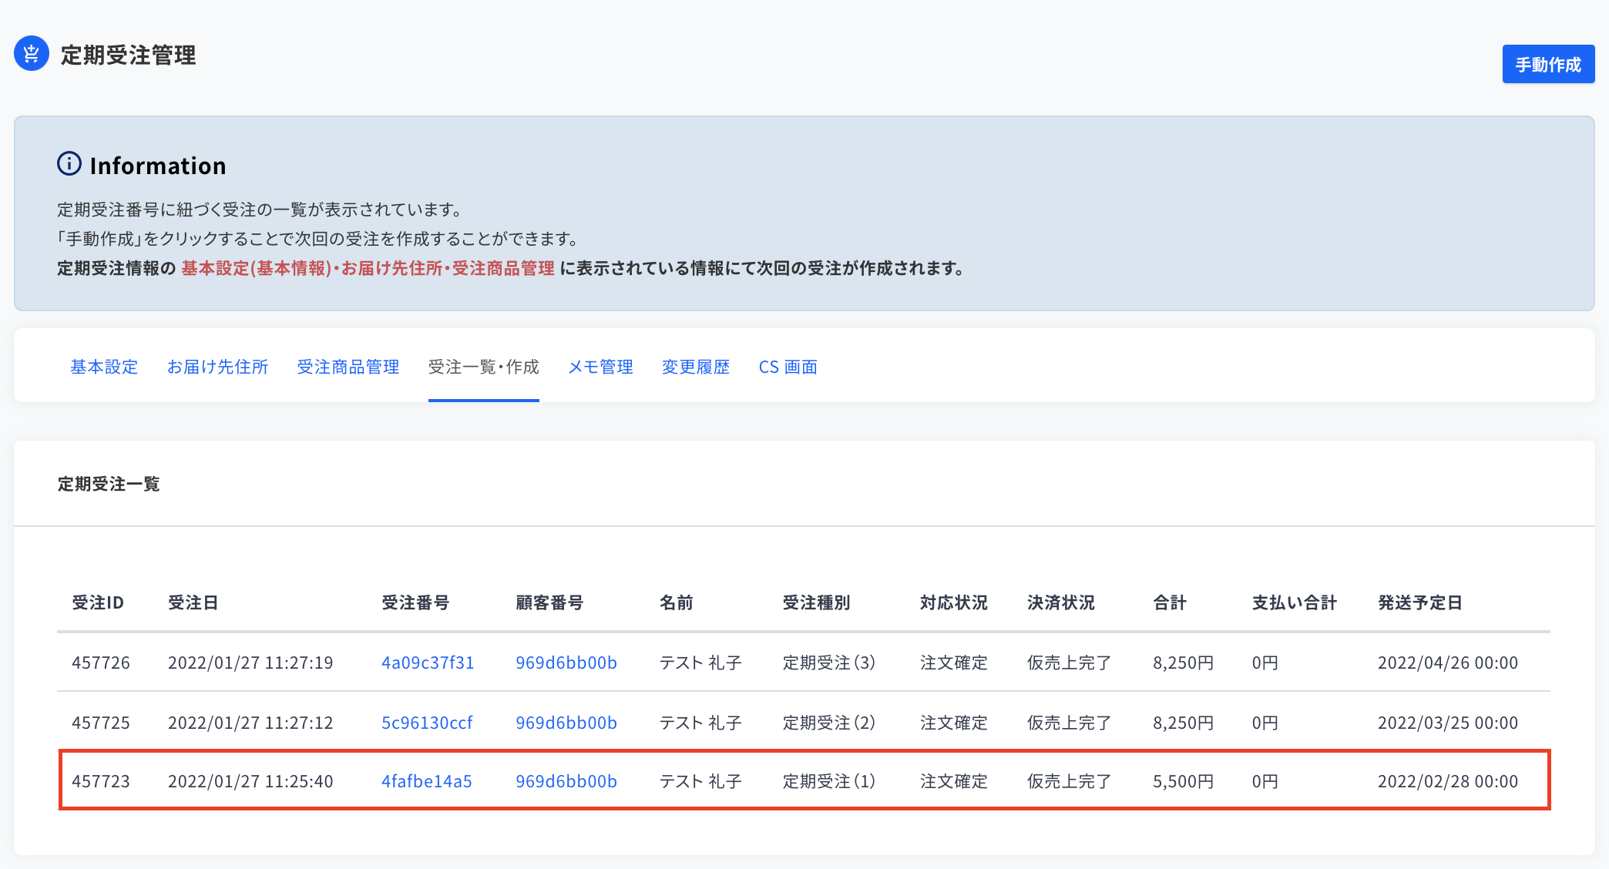Click the 受注種別 column header
Image resolution: width=1609 pixels, height=869 pixels.
pyautogui.click(x=816, y=602)
